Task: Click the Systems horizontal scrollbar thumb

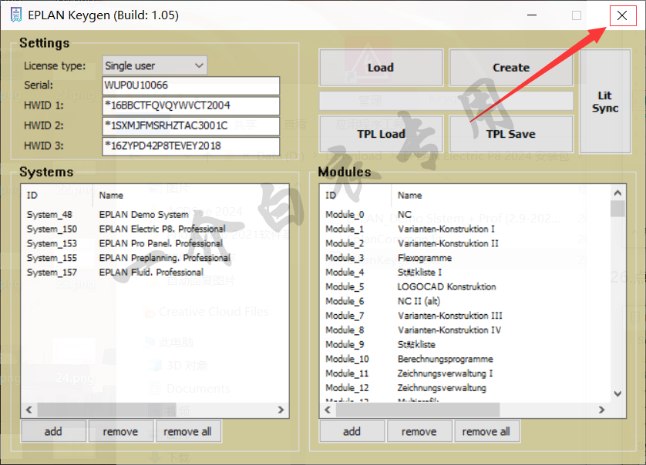Action: tap(106, 410)
